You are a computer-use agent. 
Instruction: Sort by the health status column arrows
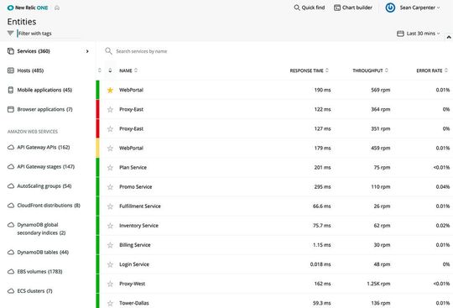click(99, 70)
